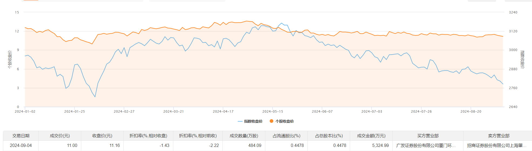Click the 11.16 closing price cell
The image size is (532, 151).
[x=114, y=145]
